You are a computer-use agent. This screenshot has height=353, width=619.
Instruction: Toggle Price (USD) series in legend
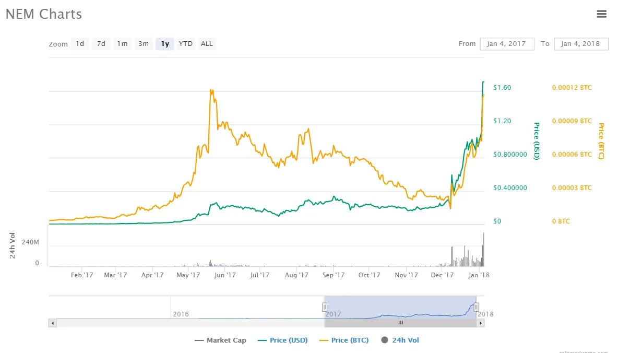tap(283, 340)
